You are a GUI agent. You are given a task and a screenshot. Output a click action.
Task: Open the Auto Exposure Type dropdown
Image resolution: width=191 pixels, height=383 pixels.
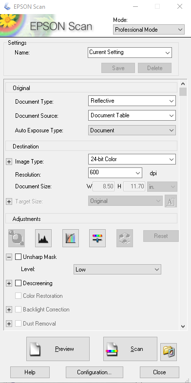point(132,130)
